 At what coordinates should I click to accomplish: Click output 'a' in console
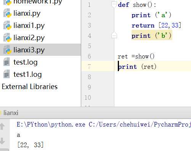pos(18,135)
